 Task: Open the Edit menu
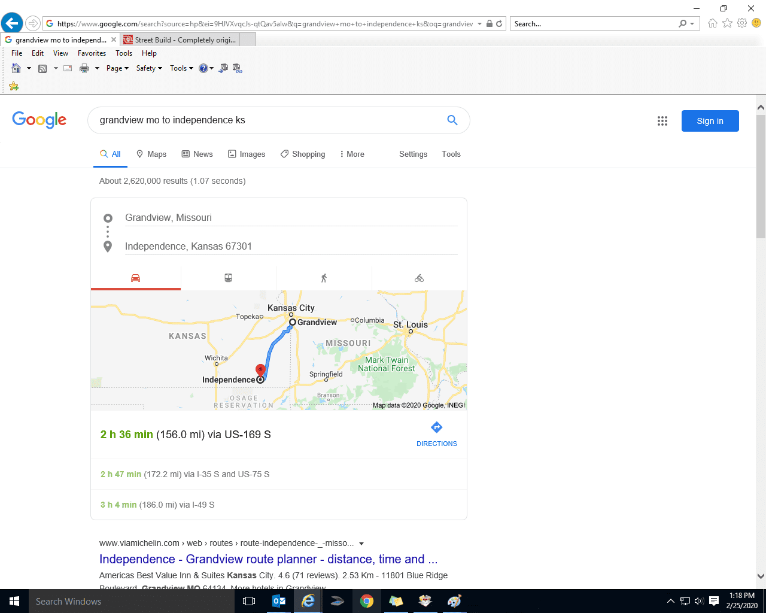38,53
